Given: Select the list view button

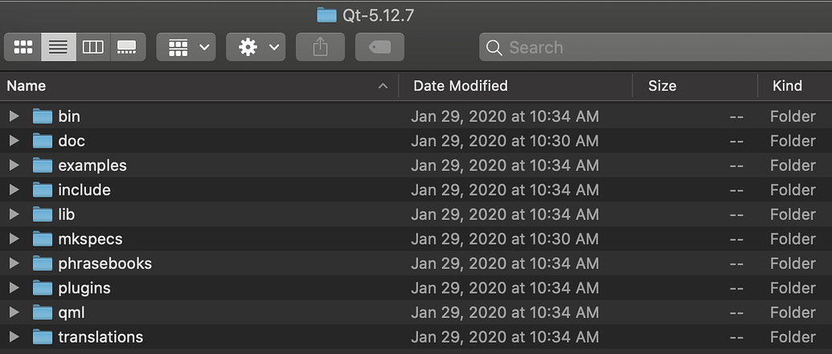Looking at the screenshot, I should 59,47.
